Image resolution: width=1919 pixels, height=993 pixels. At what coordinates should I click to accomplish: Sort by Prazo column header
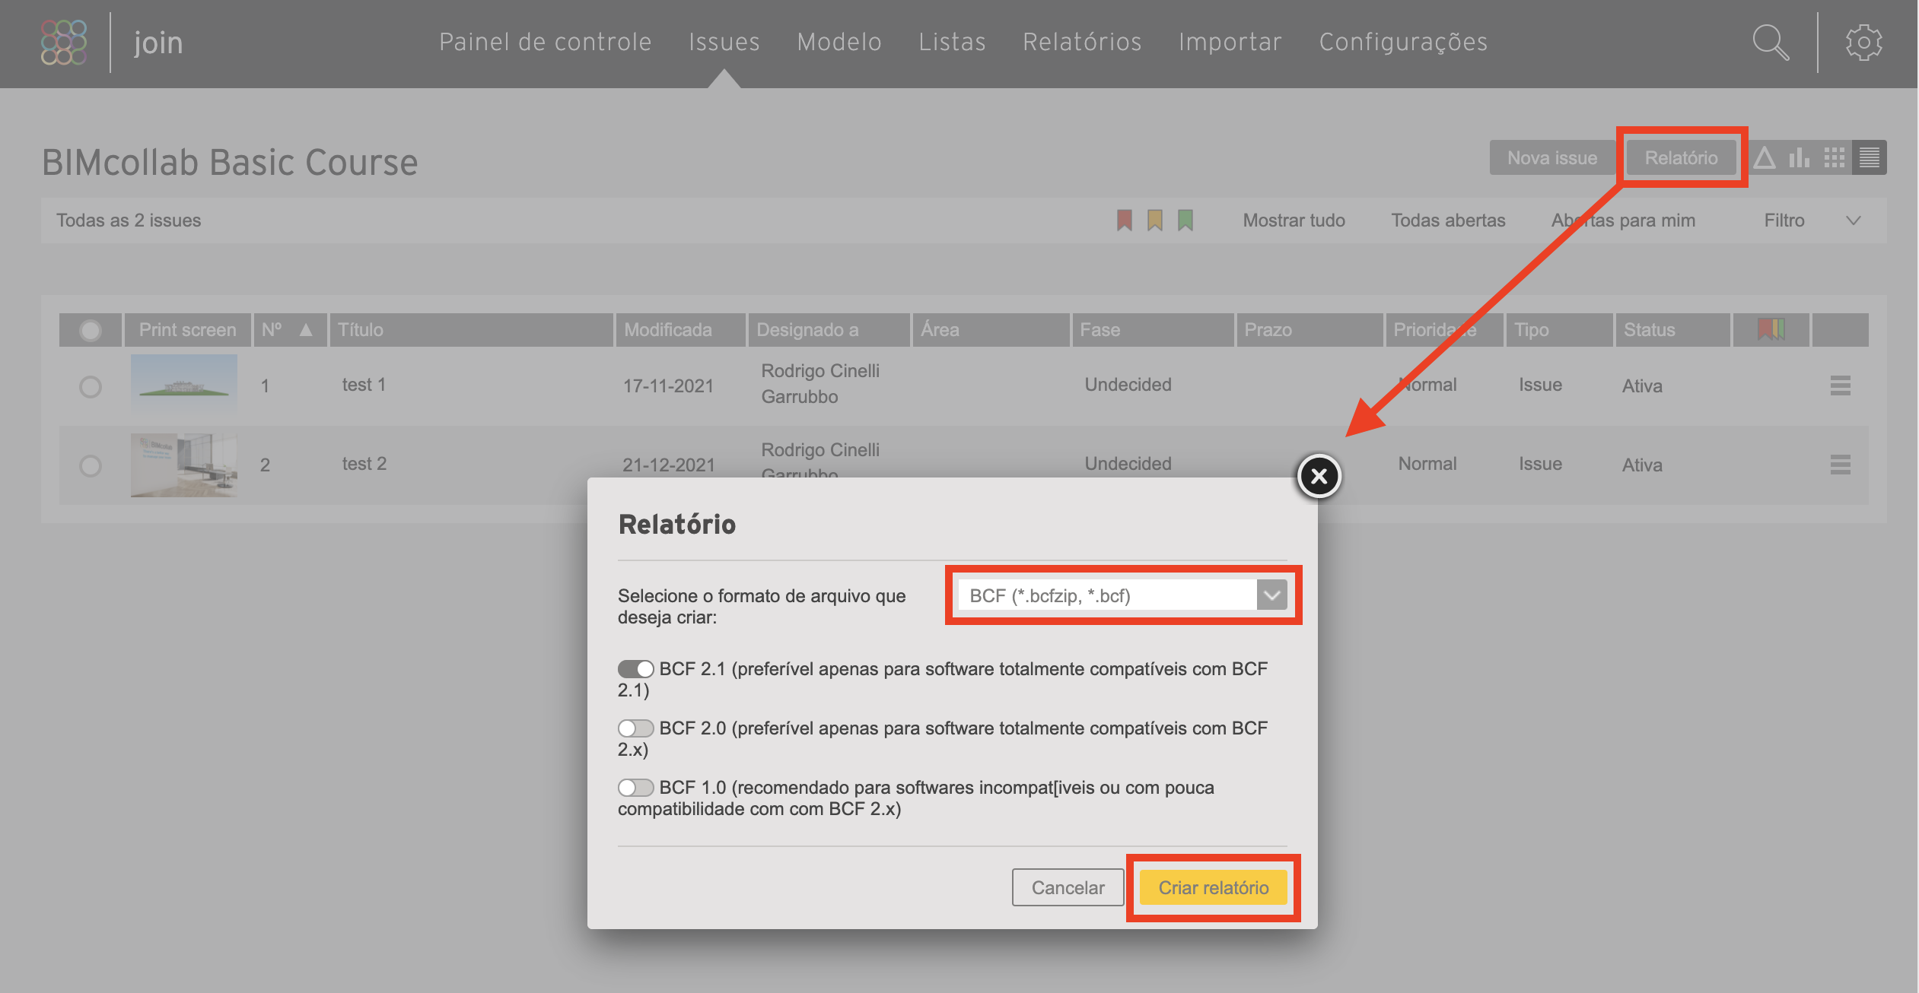1310,329
